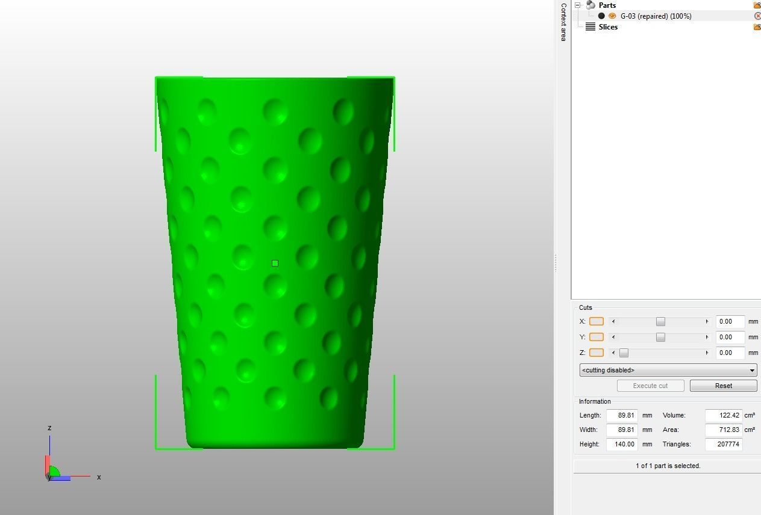Click the Height value input field
This screenshot has height=515, width=761.
(x=622, y=444)
